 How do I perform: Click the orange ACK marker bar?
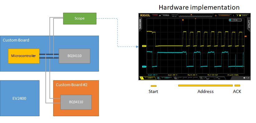click(237, 86)
